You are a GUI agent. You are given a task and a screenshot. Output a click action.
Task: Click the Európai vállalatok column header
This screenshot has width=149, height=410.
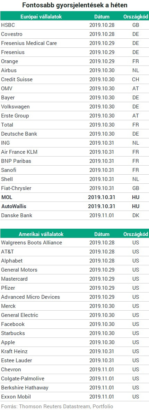coord(41,17)
